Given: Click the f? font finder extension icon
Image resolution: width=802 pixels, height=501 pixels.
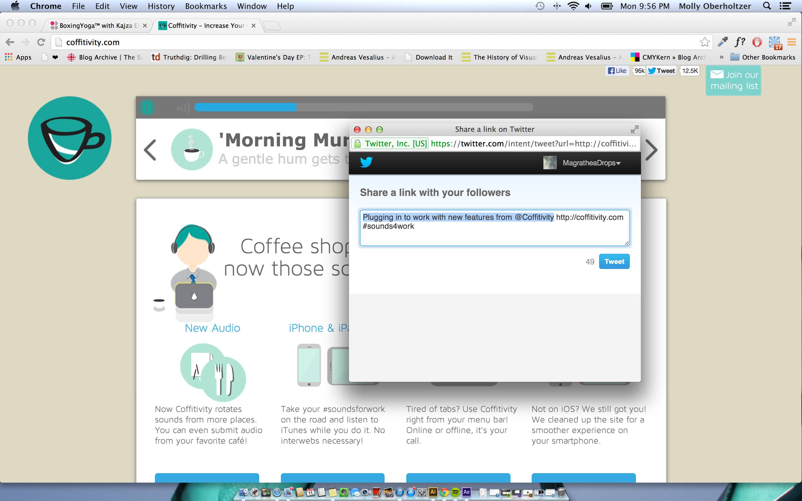Looking at the screenshot, I should pyautogui.click(x=740, y=42).
